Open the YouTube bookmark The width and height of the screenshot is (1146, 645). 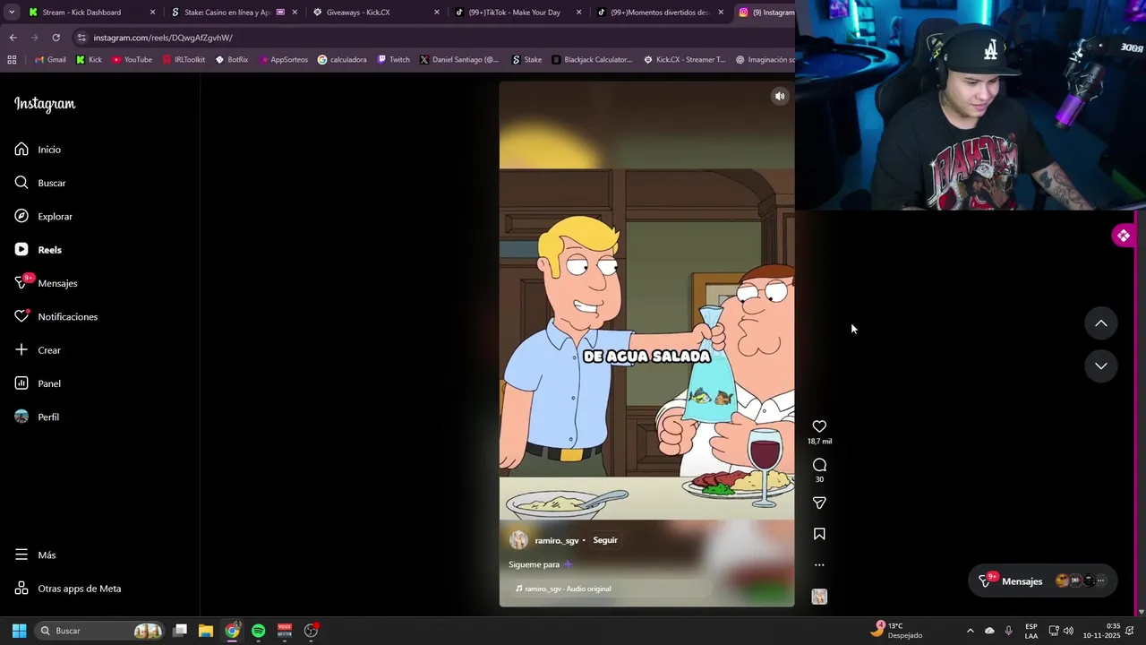[x=132, y=60]
